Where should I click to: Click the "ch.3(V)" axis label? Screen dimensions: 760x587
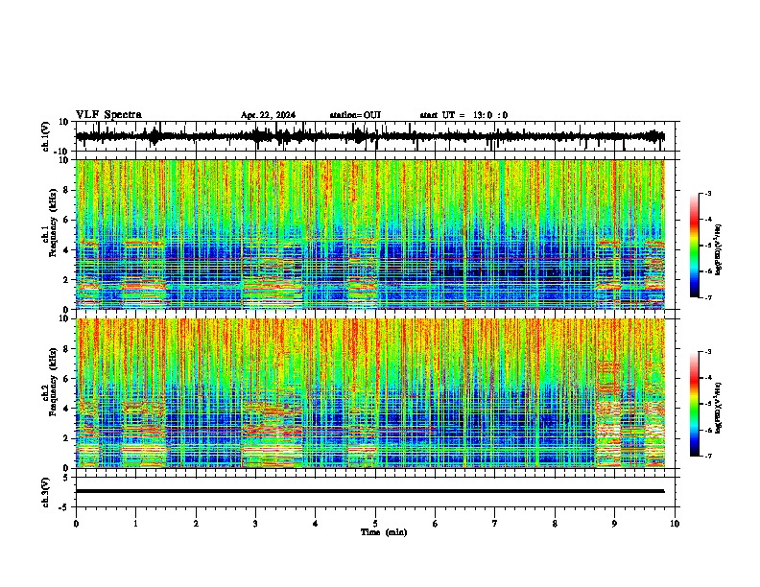click(x=46, y=492)
